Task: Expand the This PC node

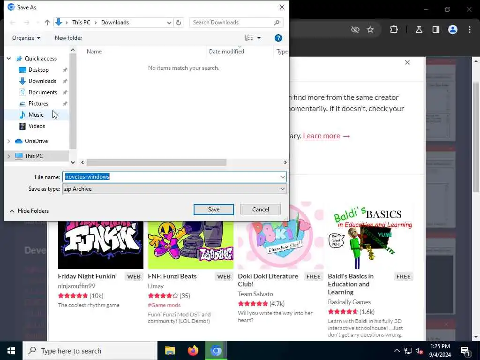Action: pos(9,156)
